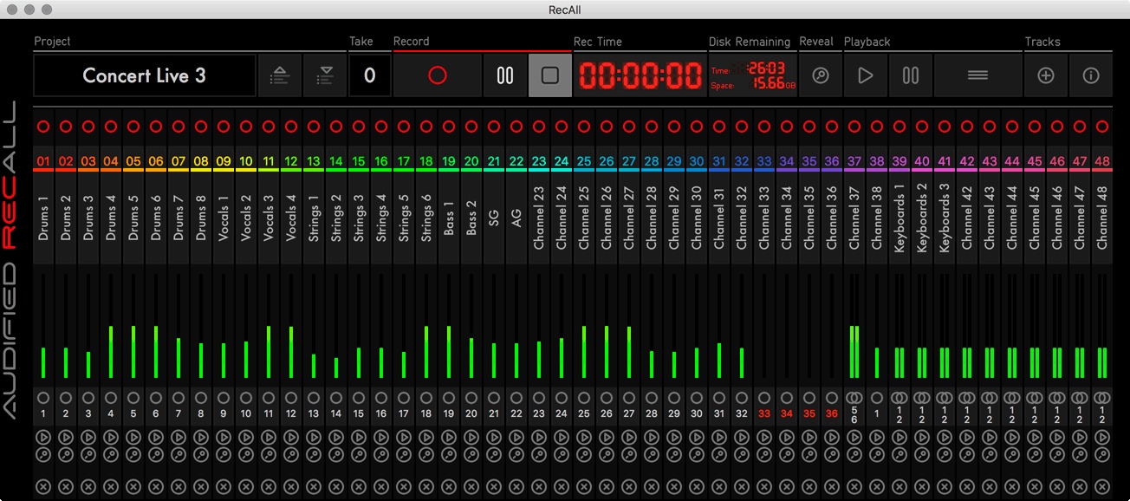
Task: Toggle mono/stereo circle on Drums 5 track
Action: click(133, 397)
